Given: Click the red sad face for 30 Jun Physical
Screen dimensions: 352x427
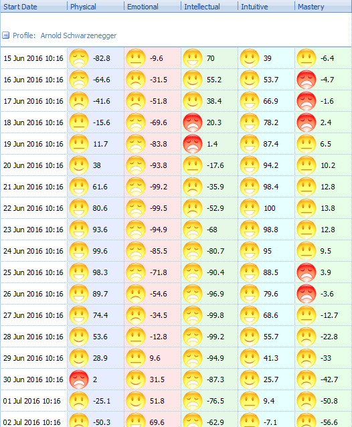Looking at the screenshot, I should coord(79,379).
